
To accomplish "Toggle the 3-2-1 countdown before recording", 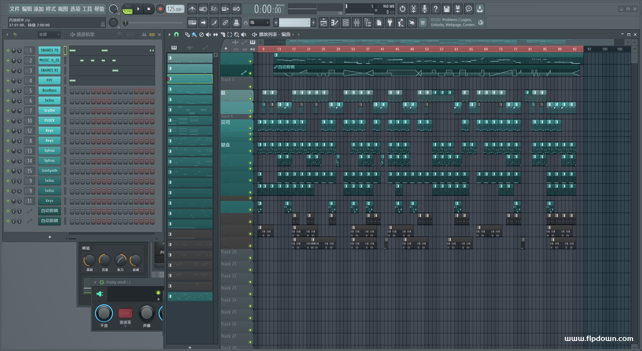I will pos(214,9).
